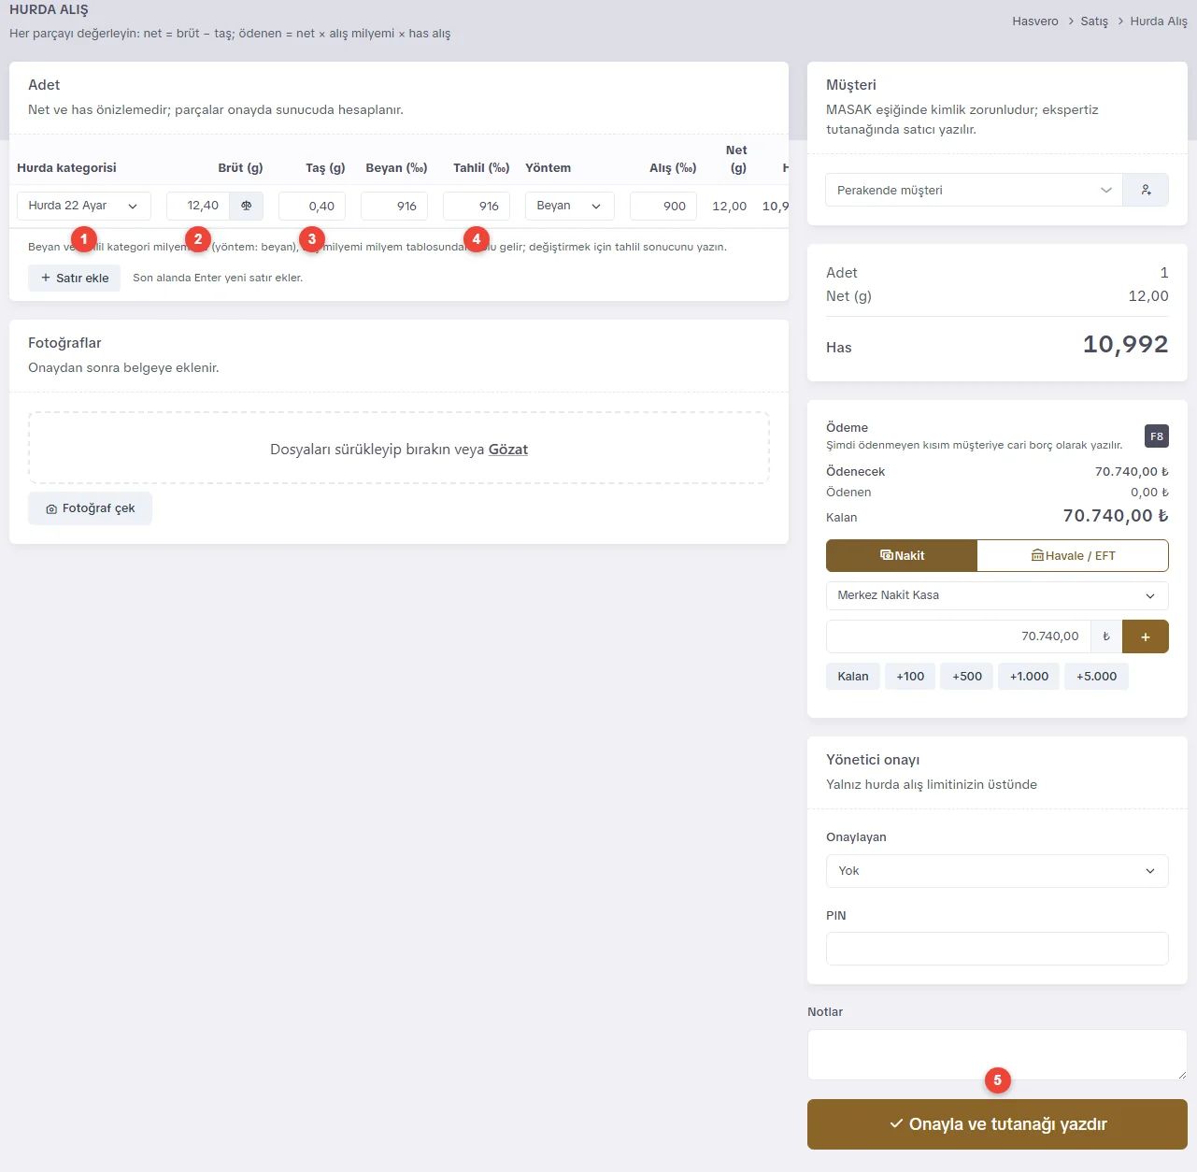Click the F8 shortcut badge in Ödeme
The width and height of the screenshot is (1197, 1172).
(x=1157, y=436)
